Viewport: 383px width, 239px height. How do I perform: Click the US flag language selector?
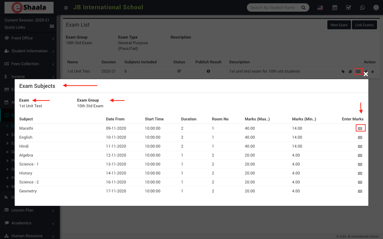click(320, 8)
